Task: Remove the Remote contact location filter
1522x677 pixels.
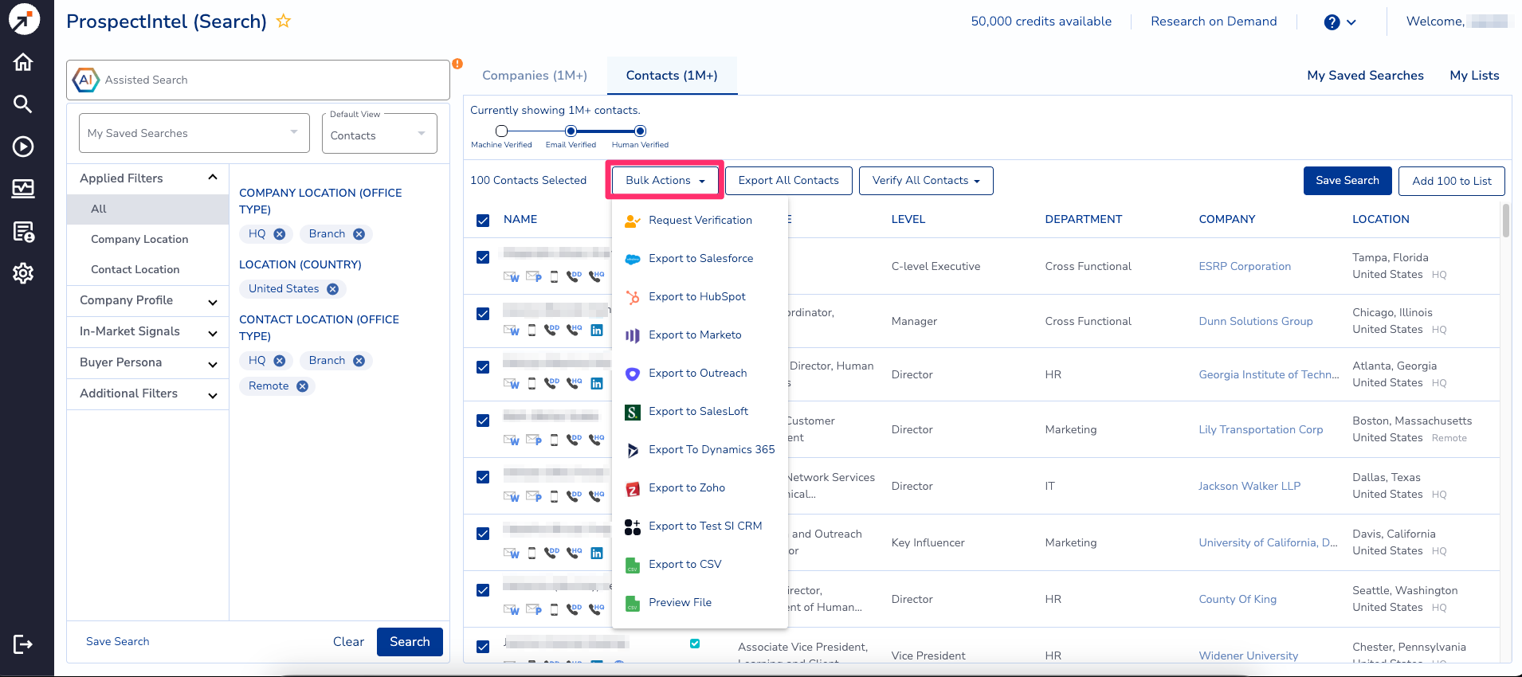Action: 303,386
